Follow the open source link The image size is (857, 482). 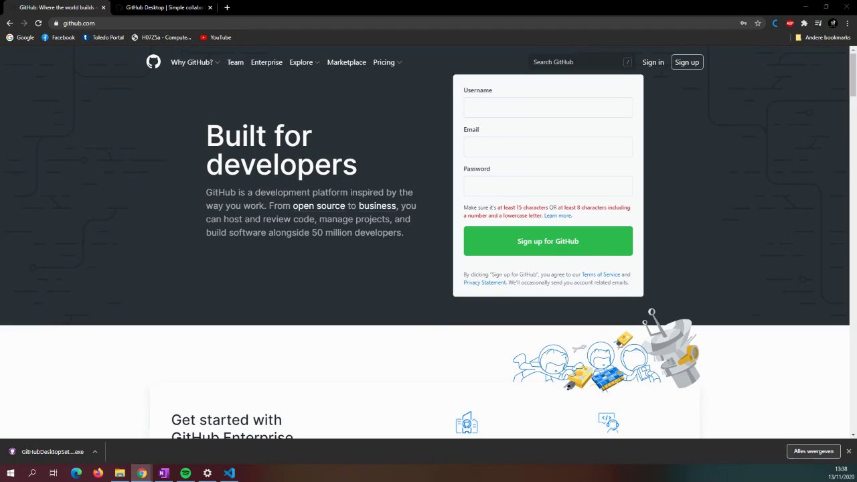[x=319, y=206]
